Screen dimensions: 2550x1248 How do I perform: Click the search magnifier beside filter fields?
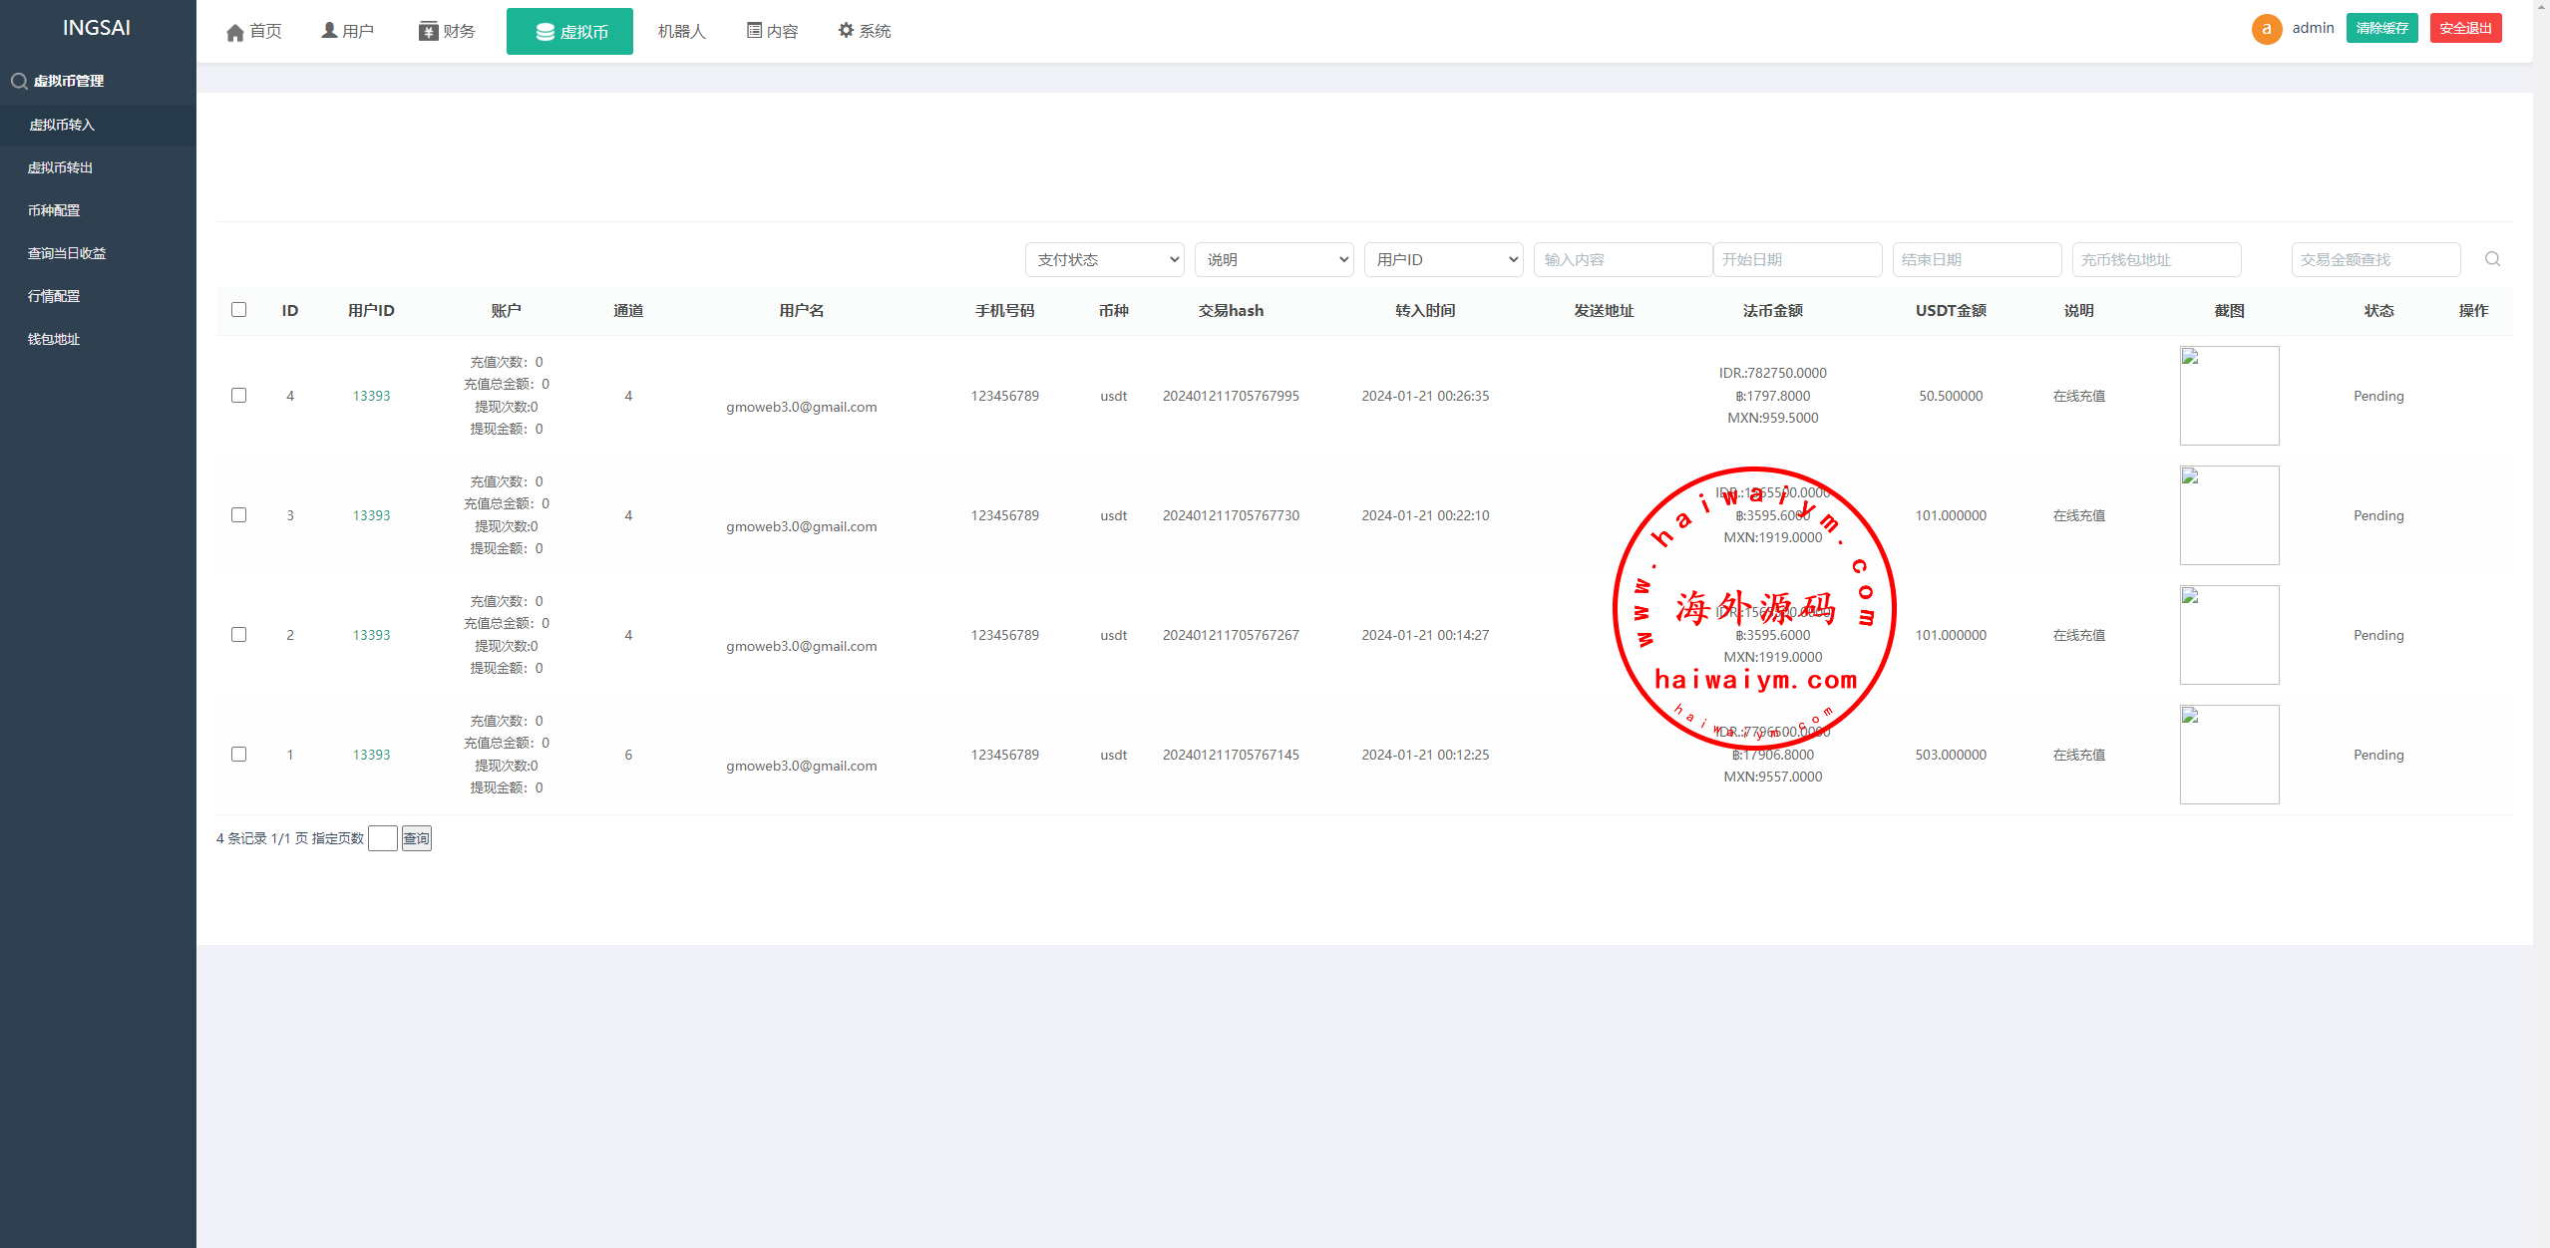click(x=2492, y=259)
